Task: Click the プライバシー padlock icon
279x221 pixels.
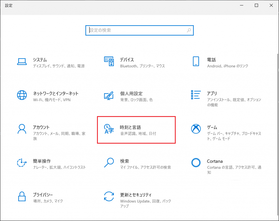Action: pos(22,197)
